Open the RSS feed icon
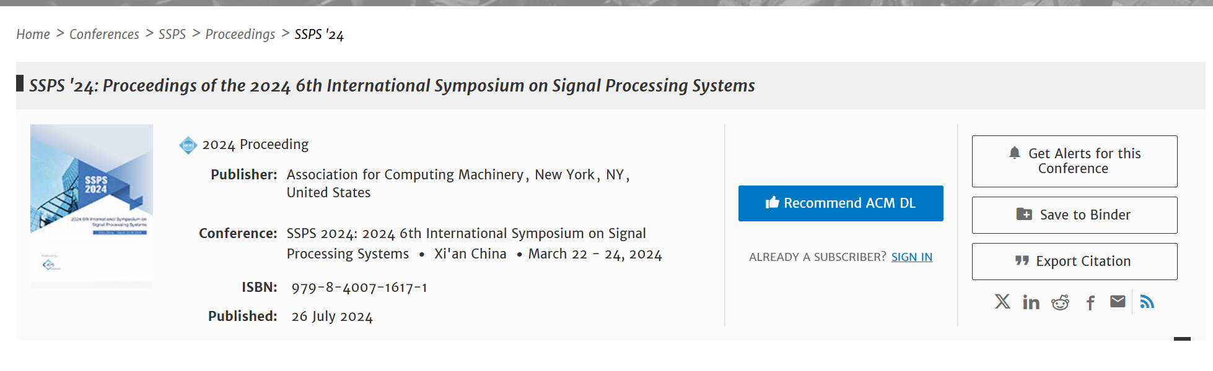 tap(1147, 302)
